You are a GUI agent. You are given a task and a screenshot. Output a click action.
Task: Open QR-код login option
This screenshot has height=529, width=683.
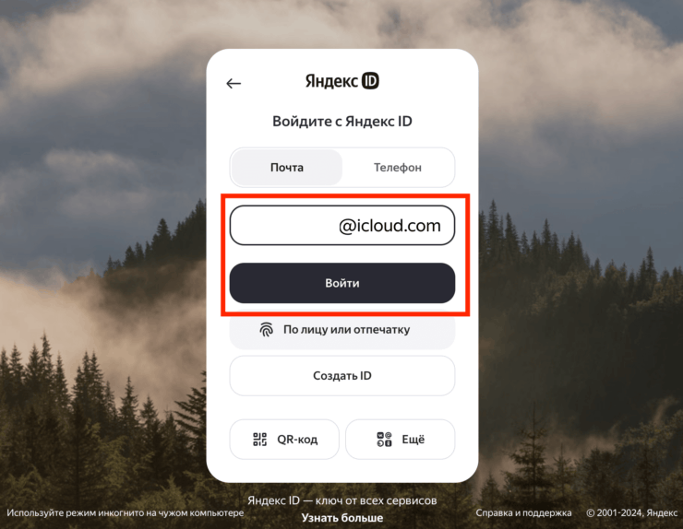point(284,440)
